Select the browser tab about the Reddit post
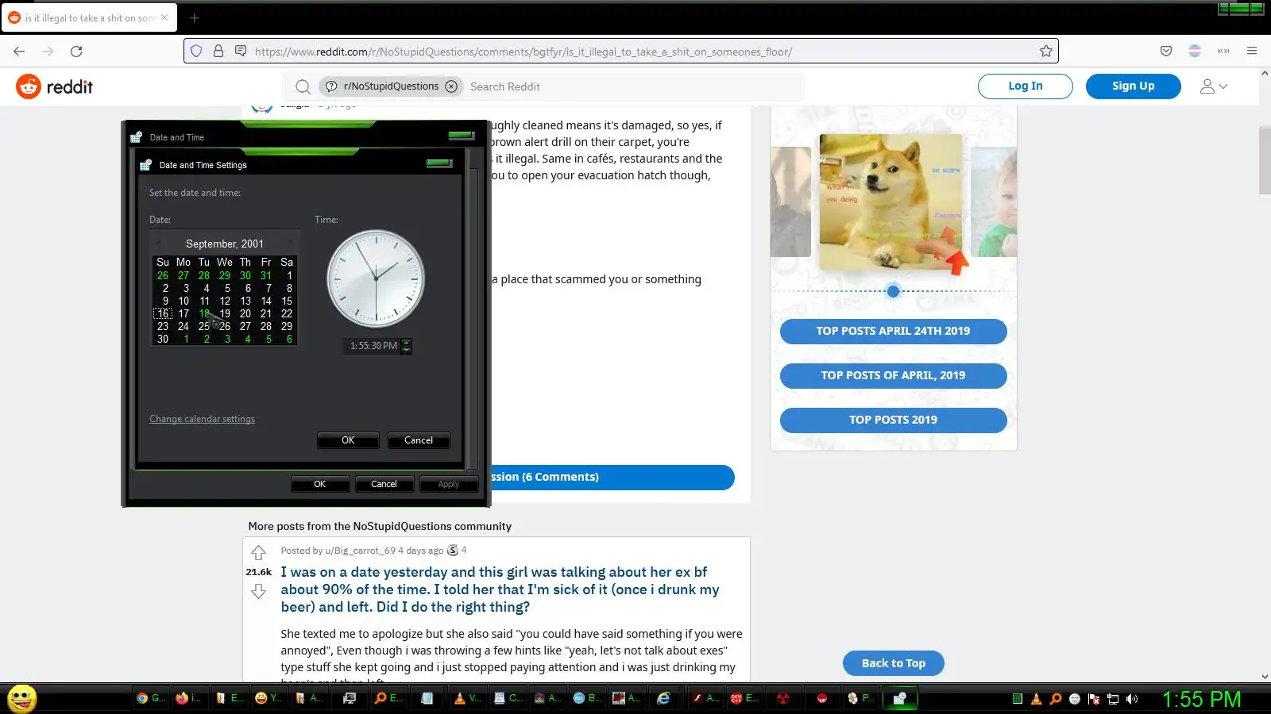 89,17
